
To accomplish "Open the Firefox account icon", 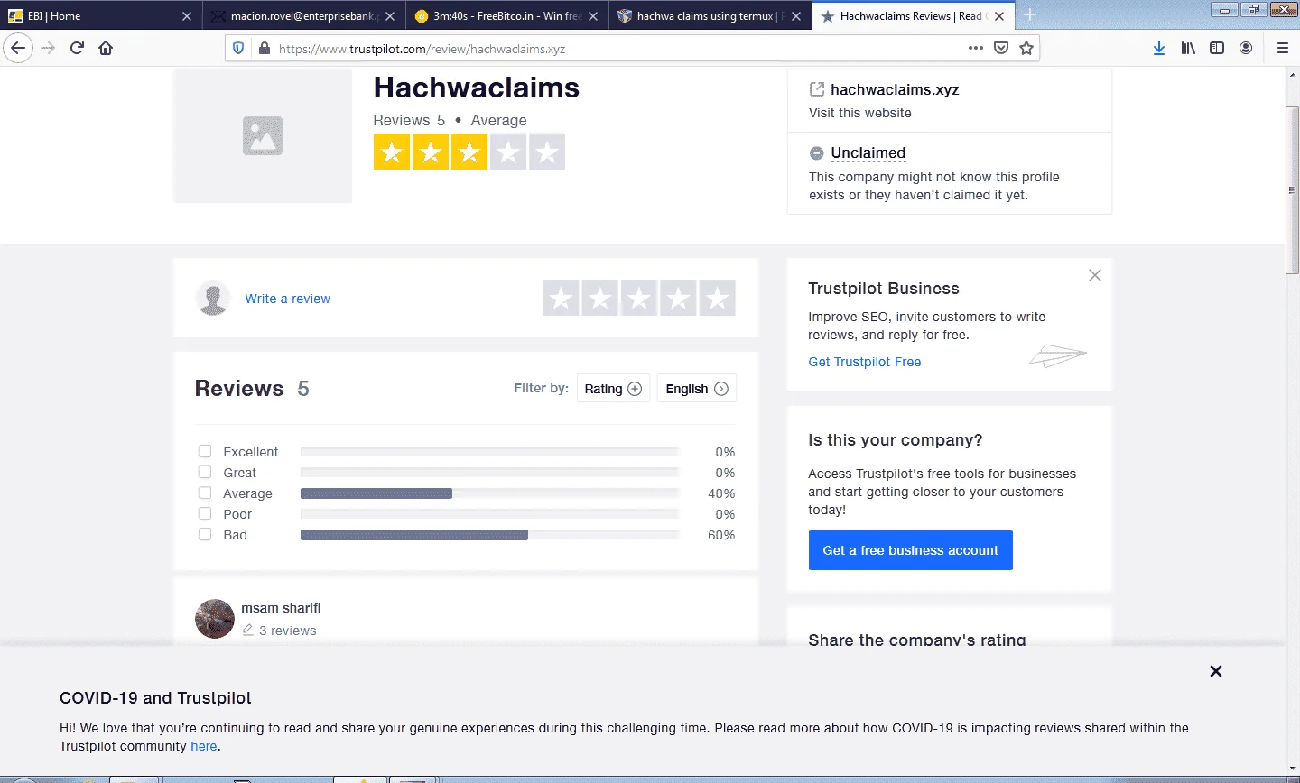I will click(1246, 49).
